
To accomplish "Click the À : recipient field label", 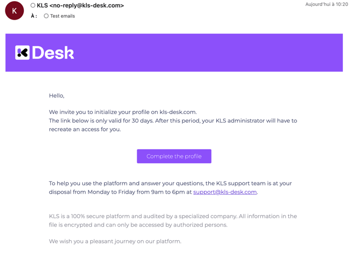I will click(x=34, y=16).
